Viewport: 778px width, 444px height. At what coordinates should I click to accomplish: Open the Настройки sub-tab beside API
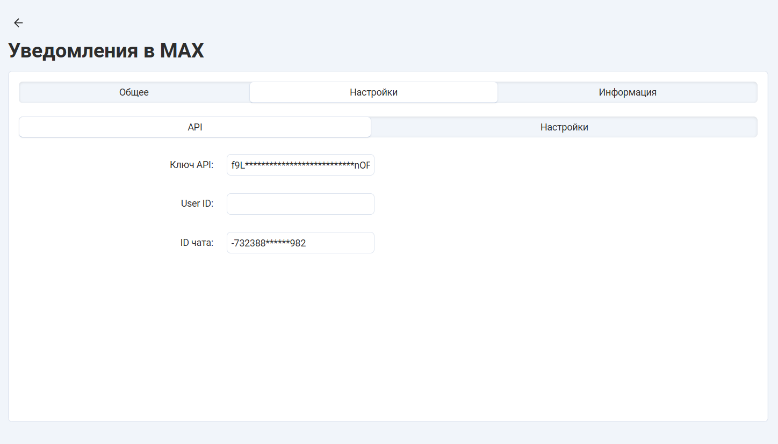[564, 127]
